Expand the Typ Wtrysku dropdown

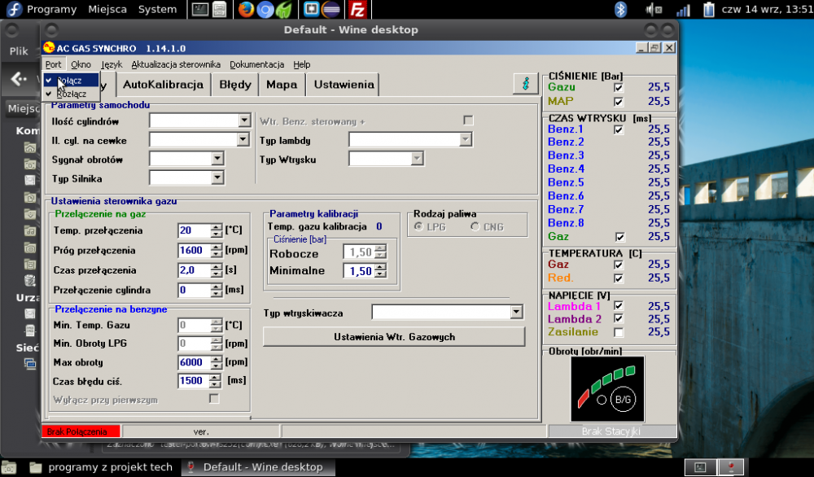pos(417,158)
